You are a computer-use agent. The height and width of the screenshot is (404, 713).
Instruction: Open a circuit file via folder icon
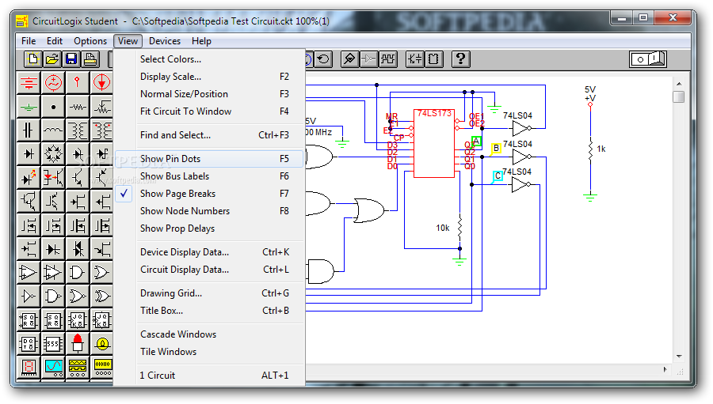[x=52, y=59]
